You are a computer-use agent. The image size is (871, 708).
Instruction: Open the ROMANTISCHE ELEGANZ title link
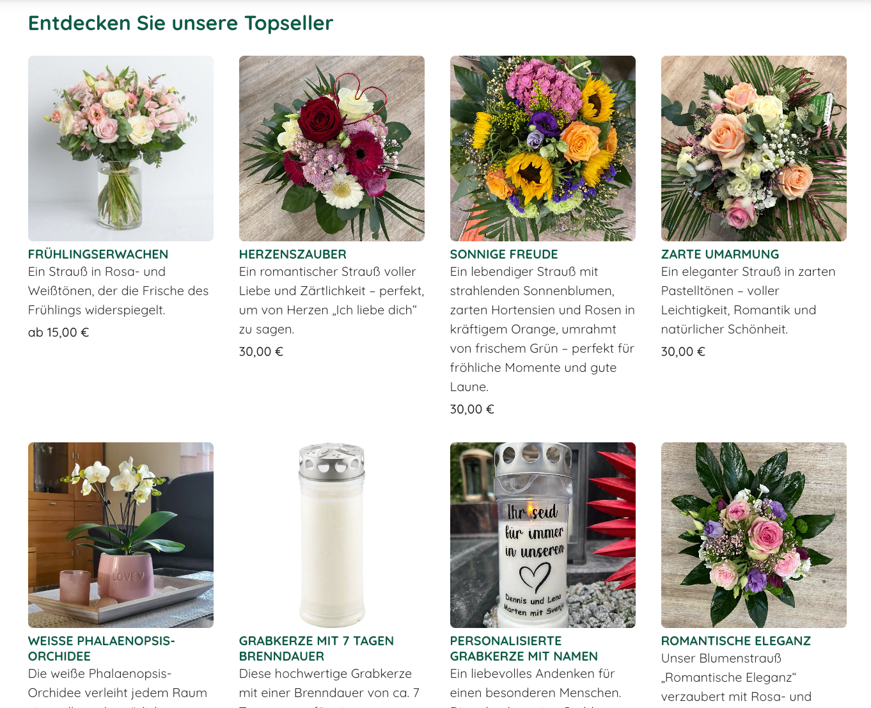tap(736, 641)
